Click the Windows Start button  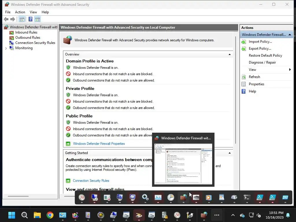pyautogui.click(x=12, y=215)
